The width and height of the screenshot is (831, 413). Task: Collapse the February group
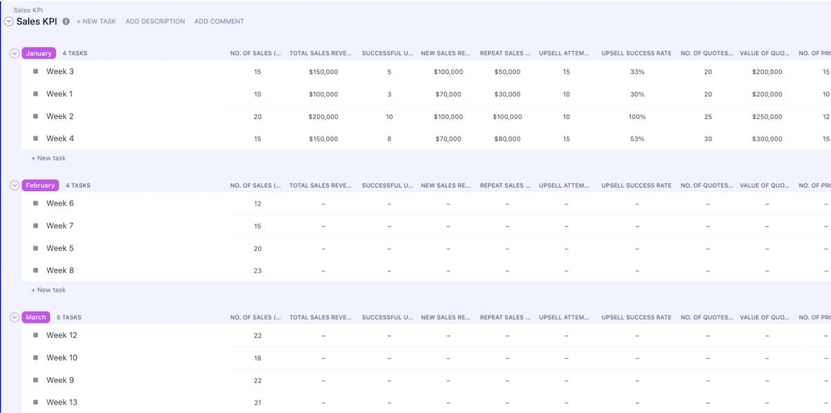coord(15,185)
